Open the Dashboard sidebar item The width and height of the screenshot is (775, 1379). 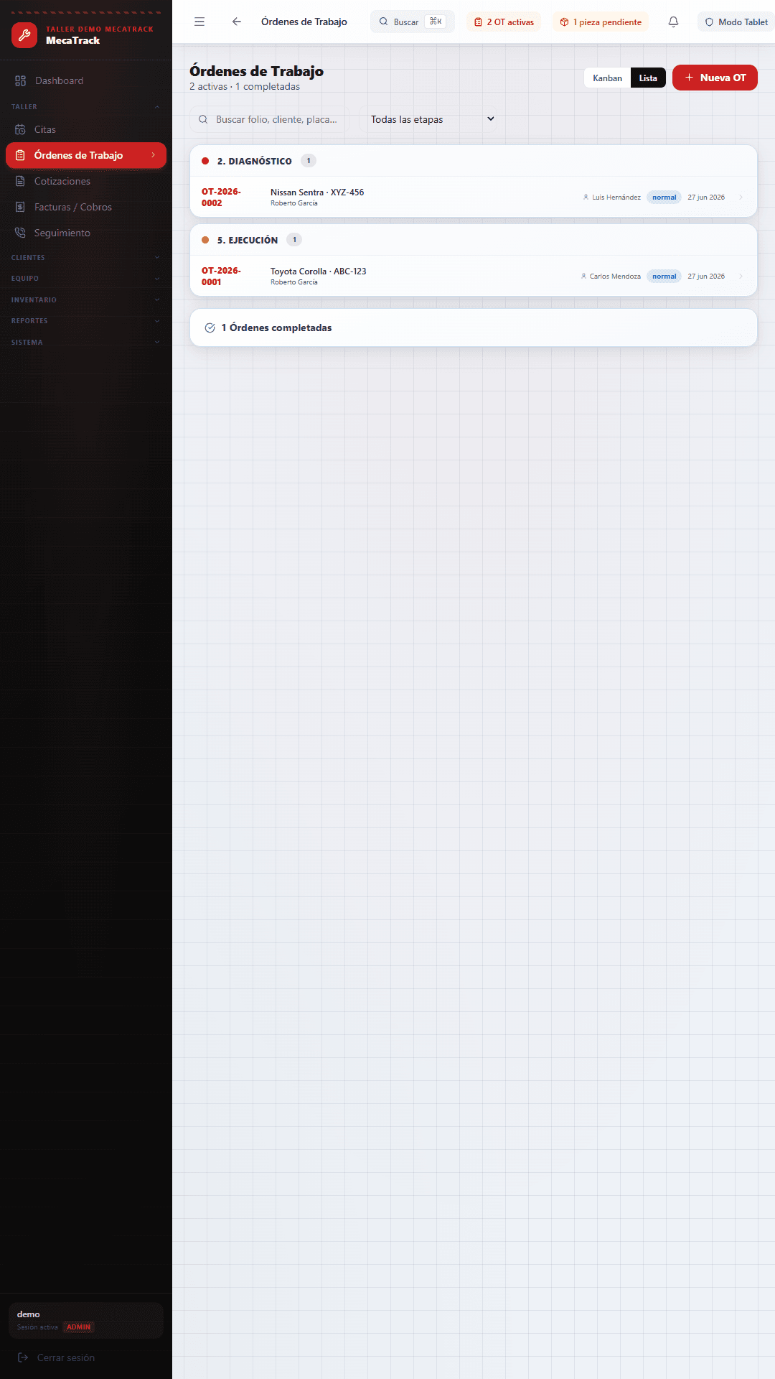click(86, 80)
